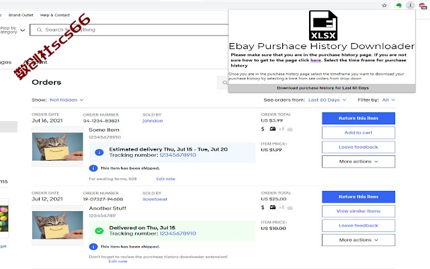Open seller johndoe profile link

[153, 121]
